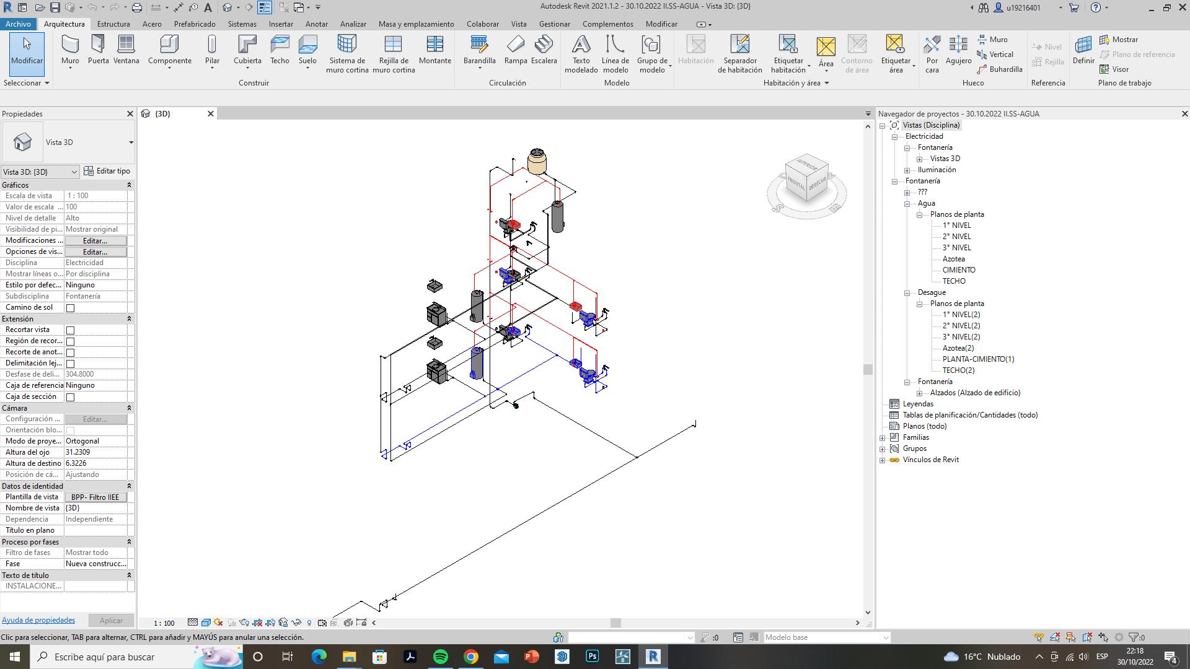Click the horizontal scrollbar thumb below the view
Viewport: 1190px width, 669px height.
pyautogui.click(x=615, y=623)
